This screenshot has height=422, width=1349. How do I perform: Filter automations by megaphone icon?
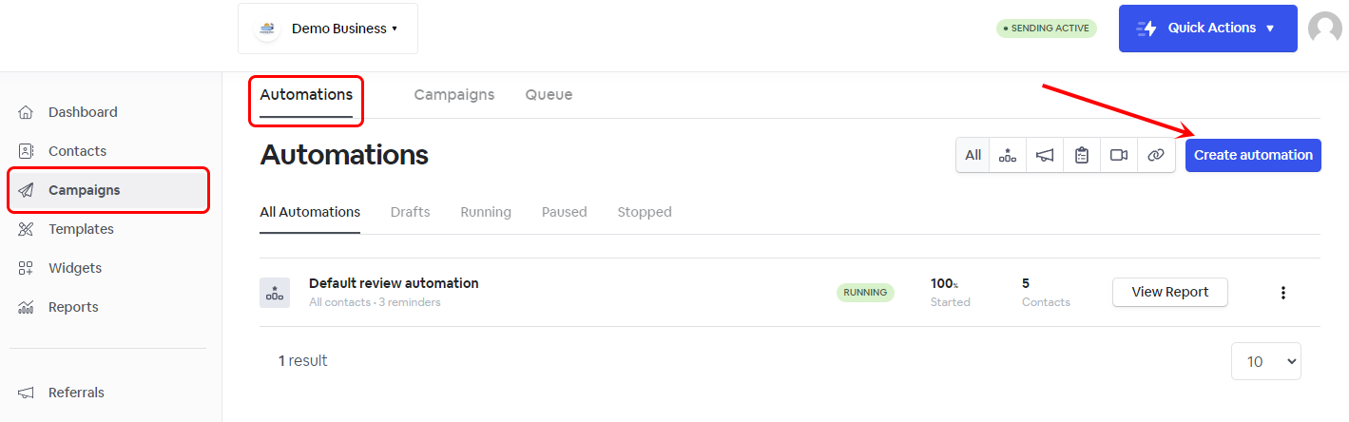point(1045,155)
